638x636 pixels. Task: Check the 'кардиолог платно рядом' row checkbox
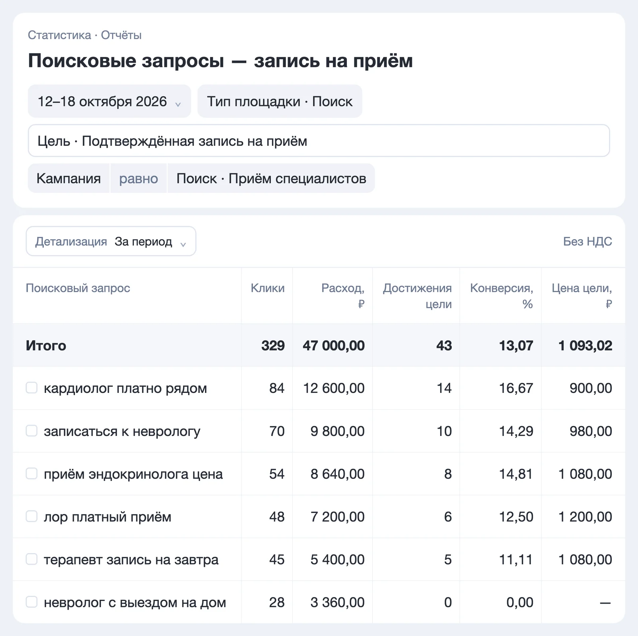click(32, 388)
